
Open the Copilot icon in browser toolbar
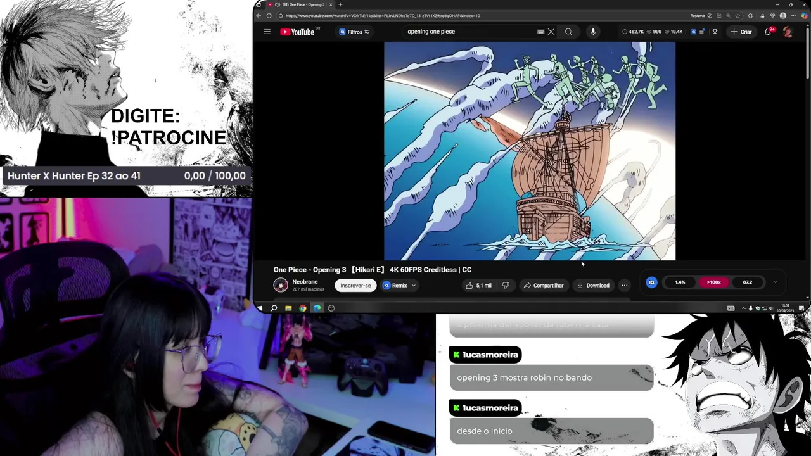tap(805, 16)
